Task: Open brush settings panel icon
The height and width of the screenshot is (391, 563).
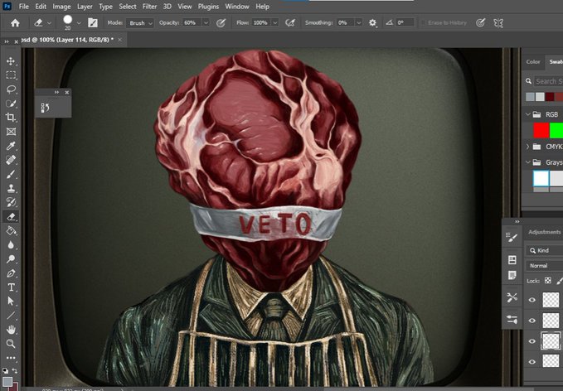Action: pos(93,23)
